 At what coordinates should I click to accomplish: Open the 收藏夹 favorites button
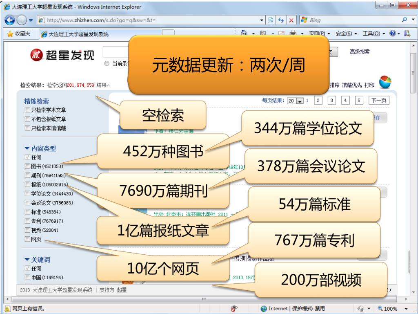pos(19,34)
